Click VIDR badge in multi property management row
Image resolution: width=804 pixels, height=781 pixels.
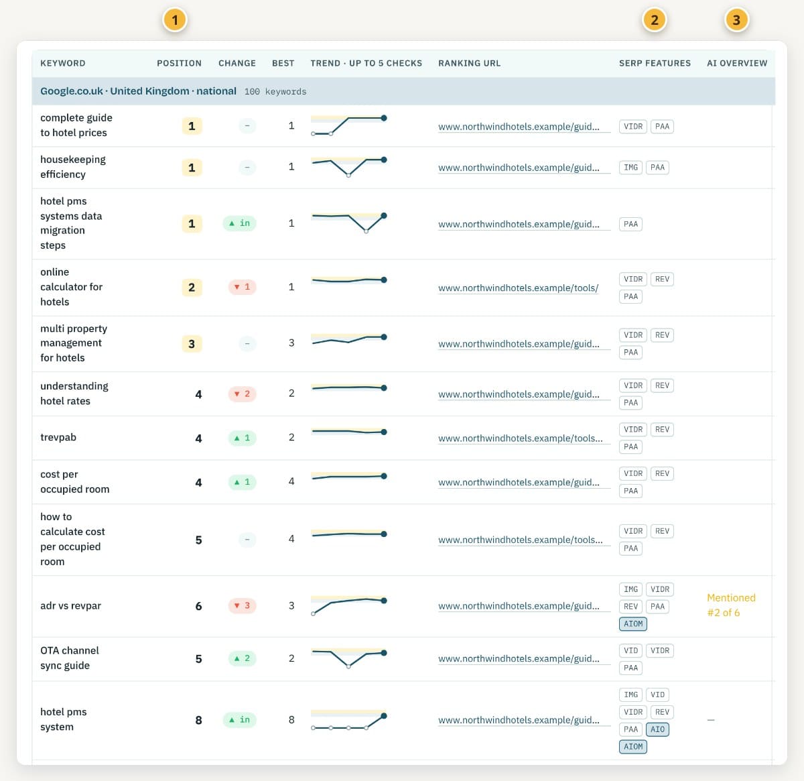coord(633,335)
